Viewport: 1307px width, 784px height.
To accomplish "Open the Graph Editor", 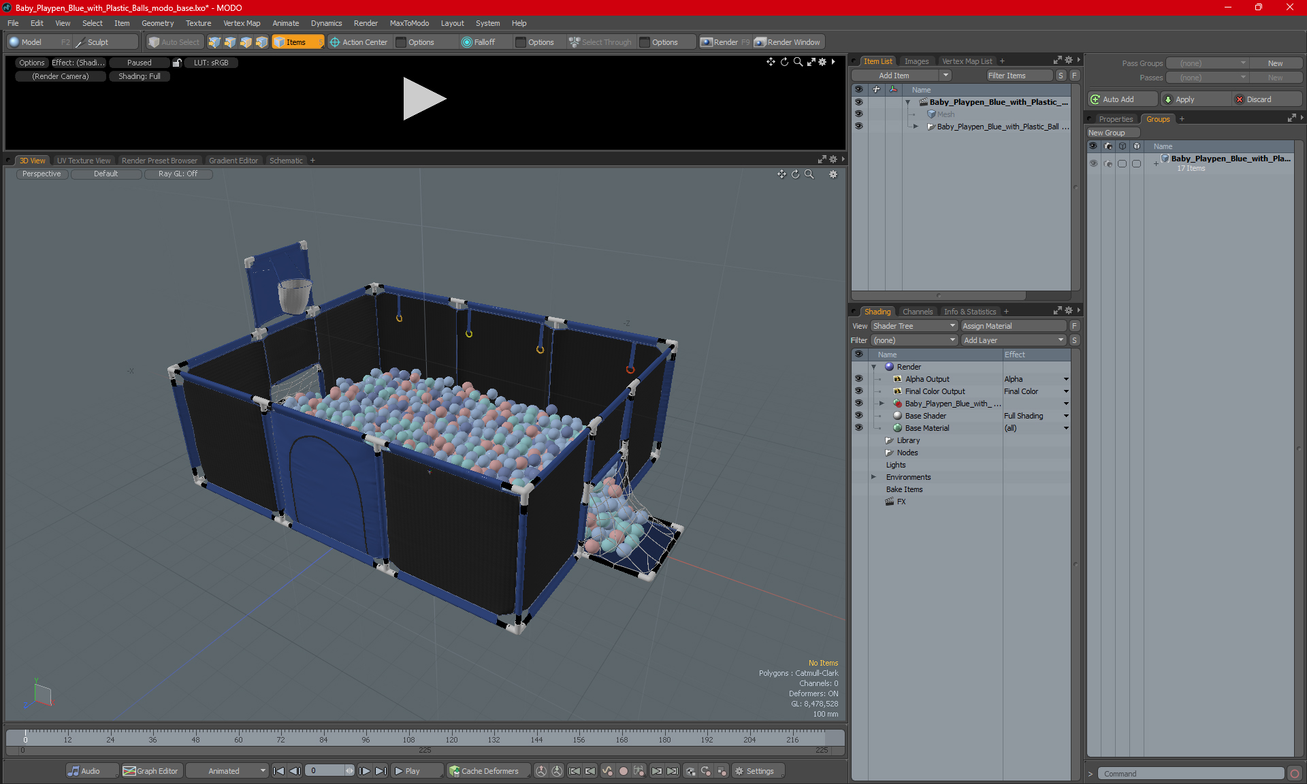I will [151, 771].
